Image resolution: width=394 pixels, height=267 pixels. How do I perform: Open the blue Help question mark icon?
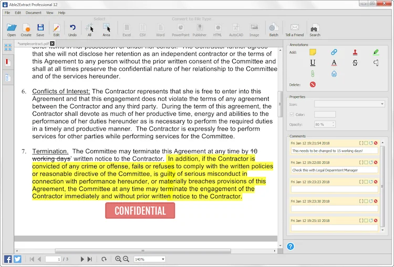(x=291, y=247)
